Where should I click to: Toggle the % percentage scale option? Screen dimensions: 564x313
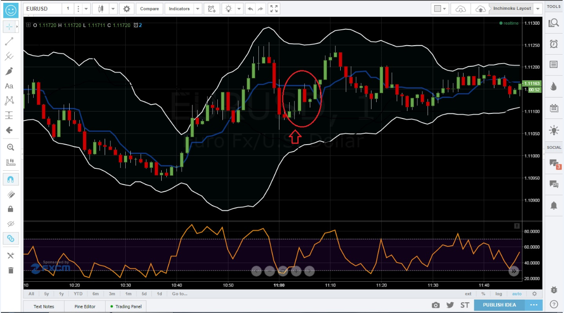pyautogui.click(x=483, y=294)
